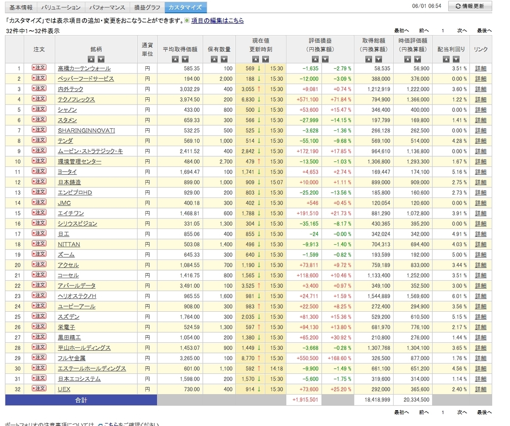The height and width of the screenshot is (426, 510).
Task: Open シリウスビジョン stock link
Action: [77, 223]
